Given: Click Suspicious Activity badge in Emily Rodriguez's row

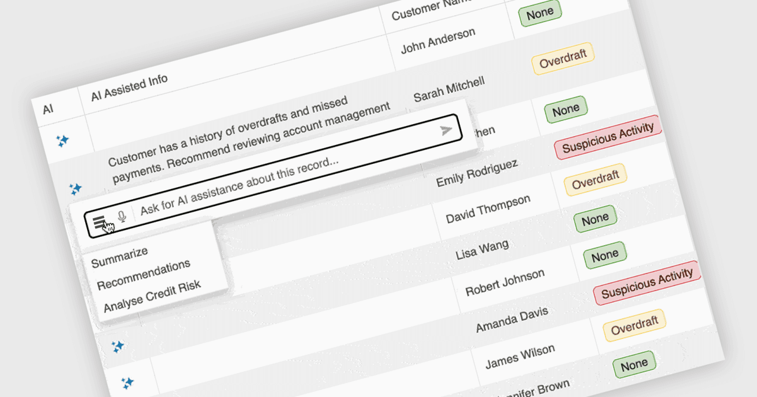Looking at the screenshot, I should (x=608, y=137).
